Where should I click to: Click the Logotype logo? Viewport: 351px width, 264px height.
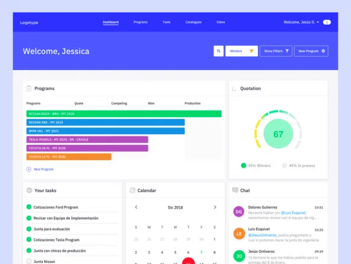click(x=29, y=22)
